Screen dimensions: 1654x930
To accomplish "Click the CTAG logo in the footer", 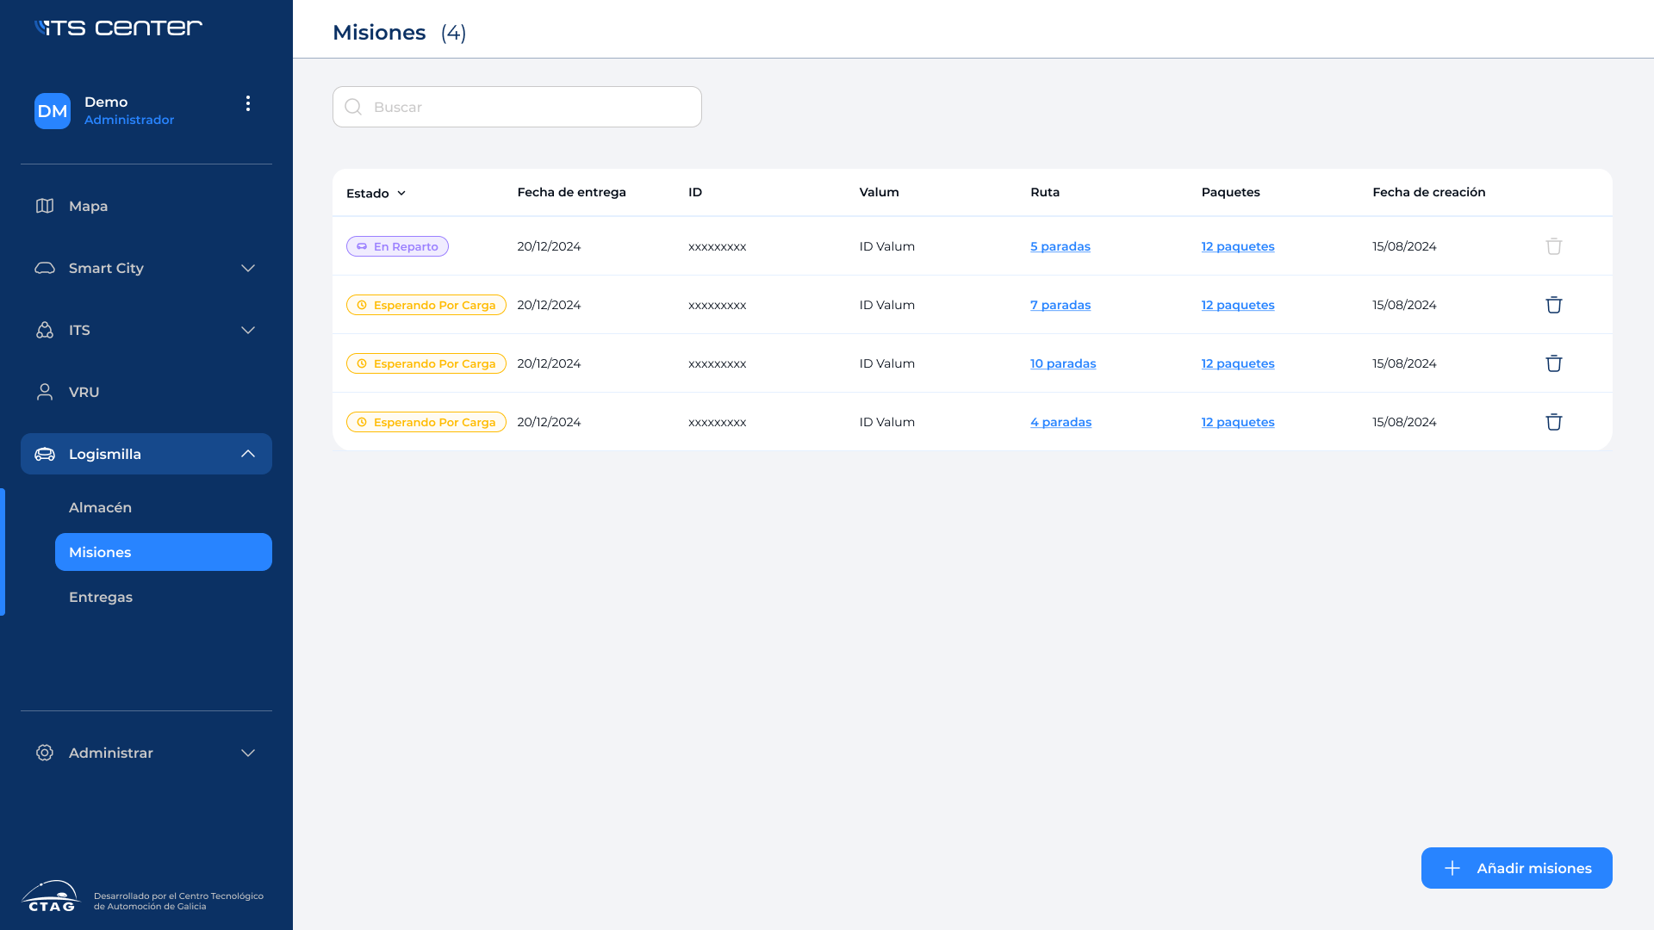I will [x=51, y=896].
